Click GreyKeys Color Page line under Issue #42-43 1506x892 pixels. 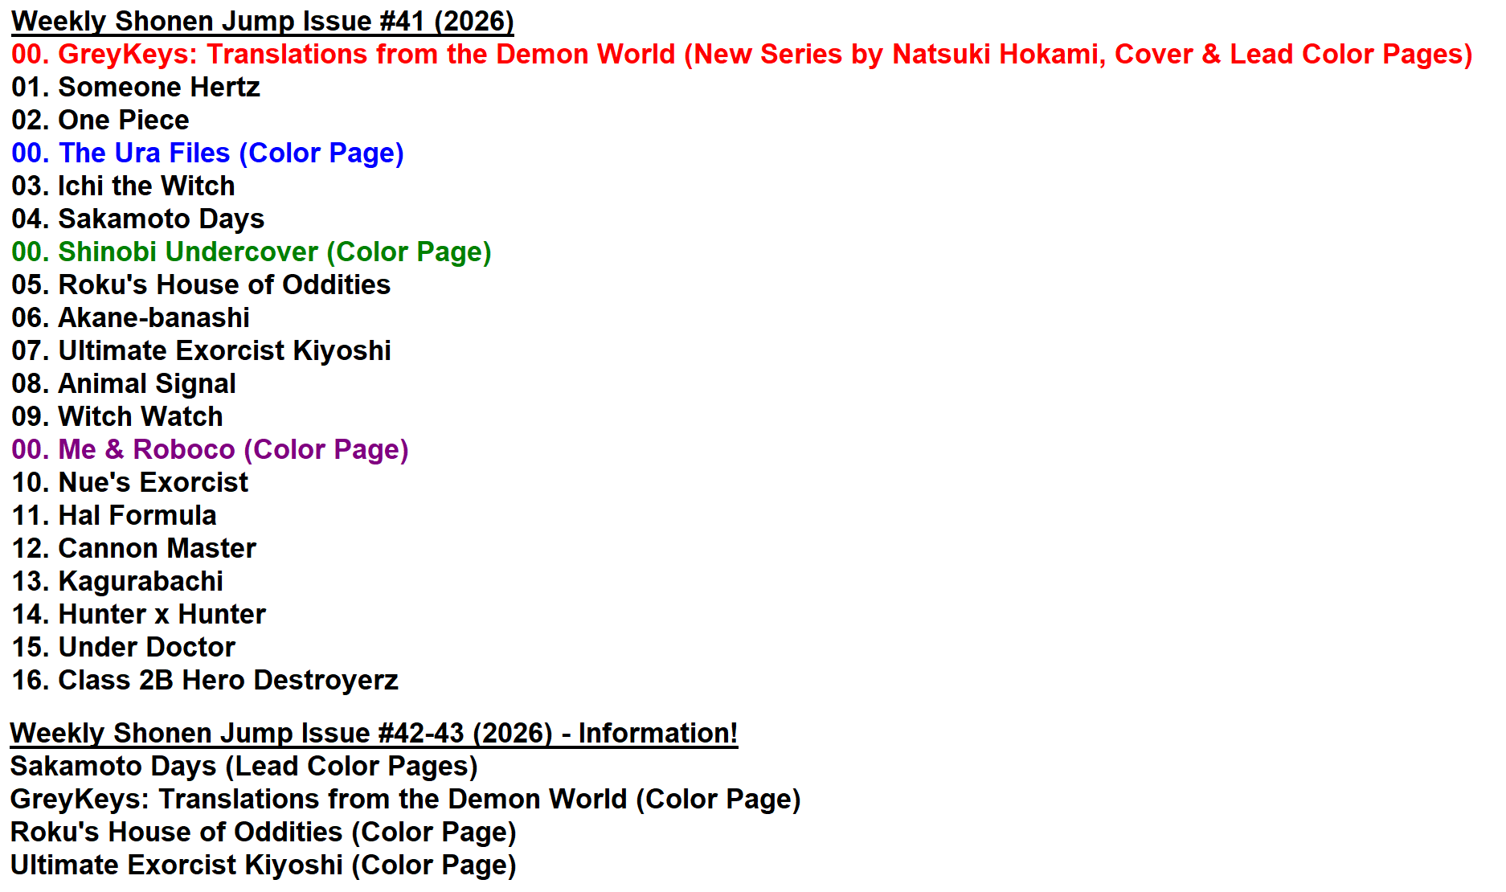point(405,799)
